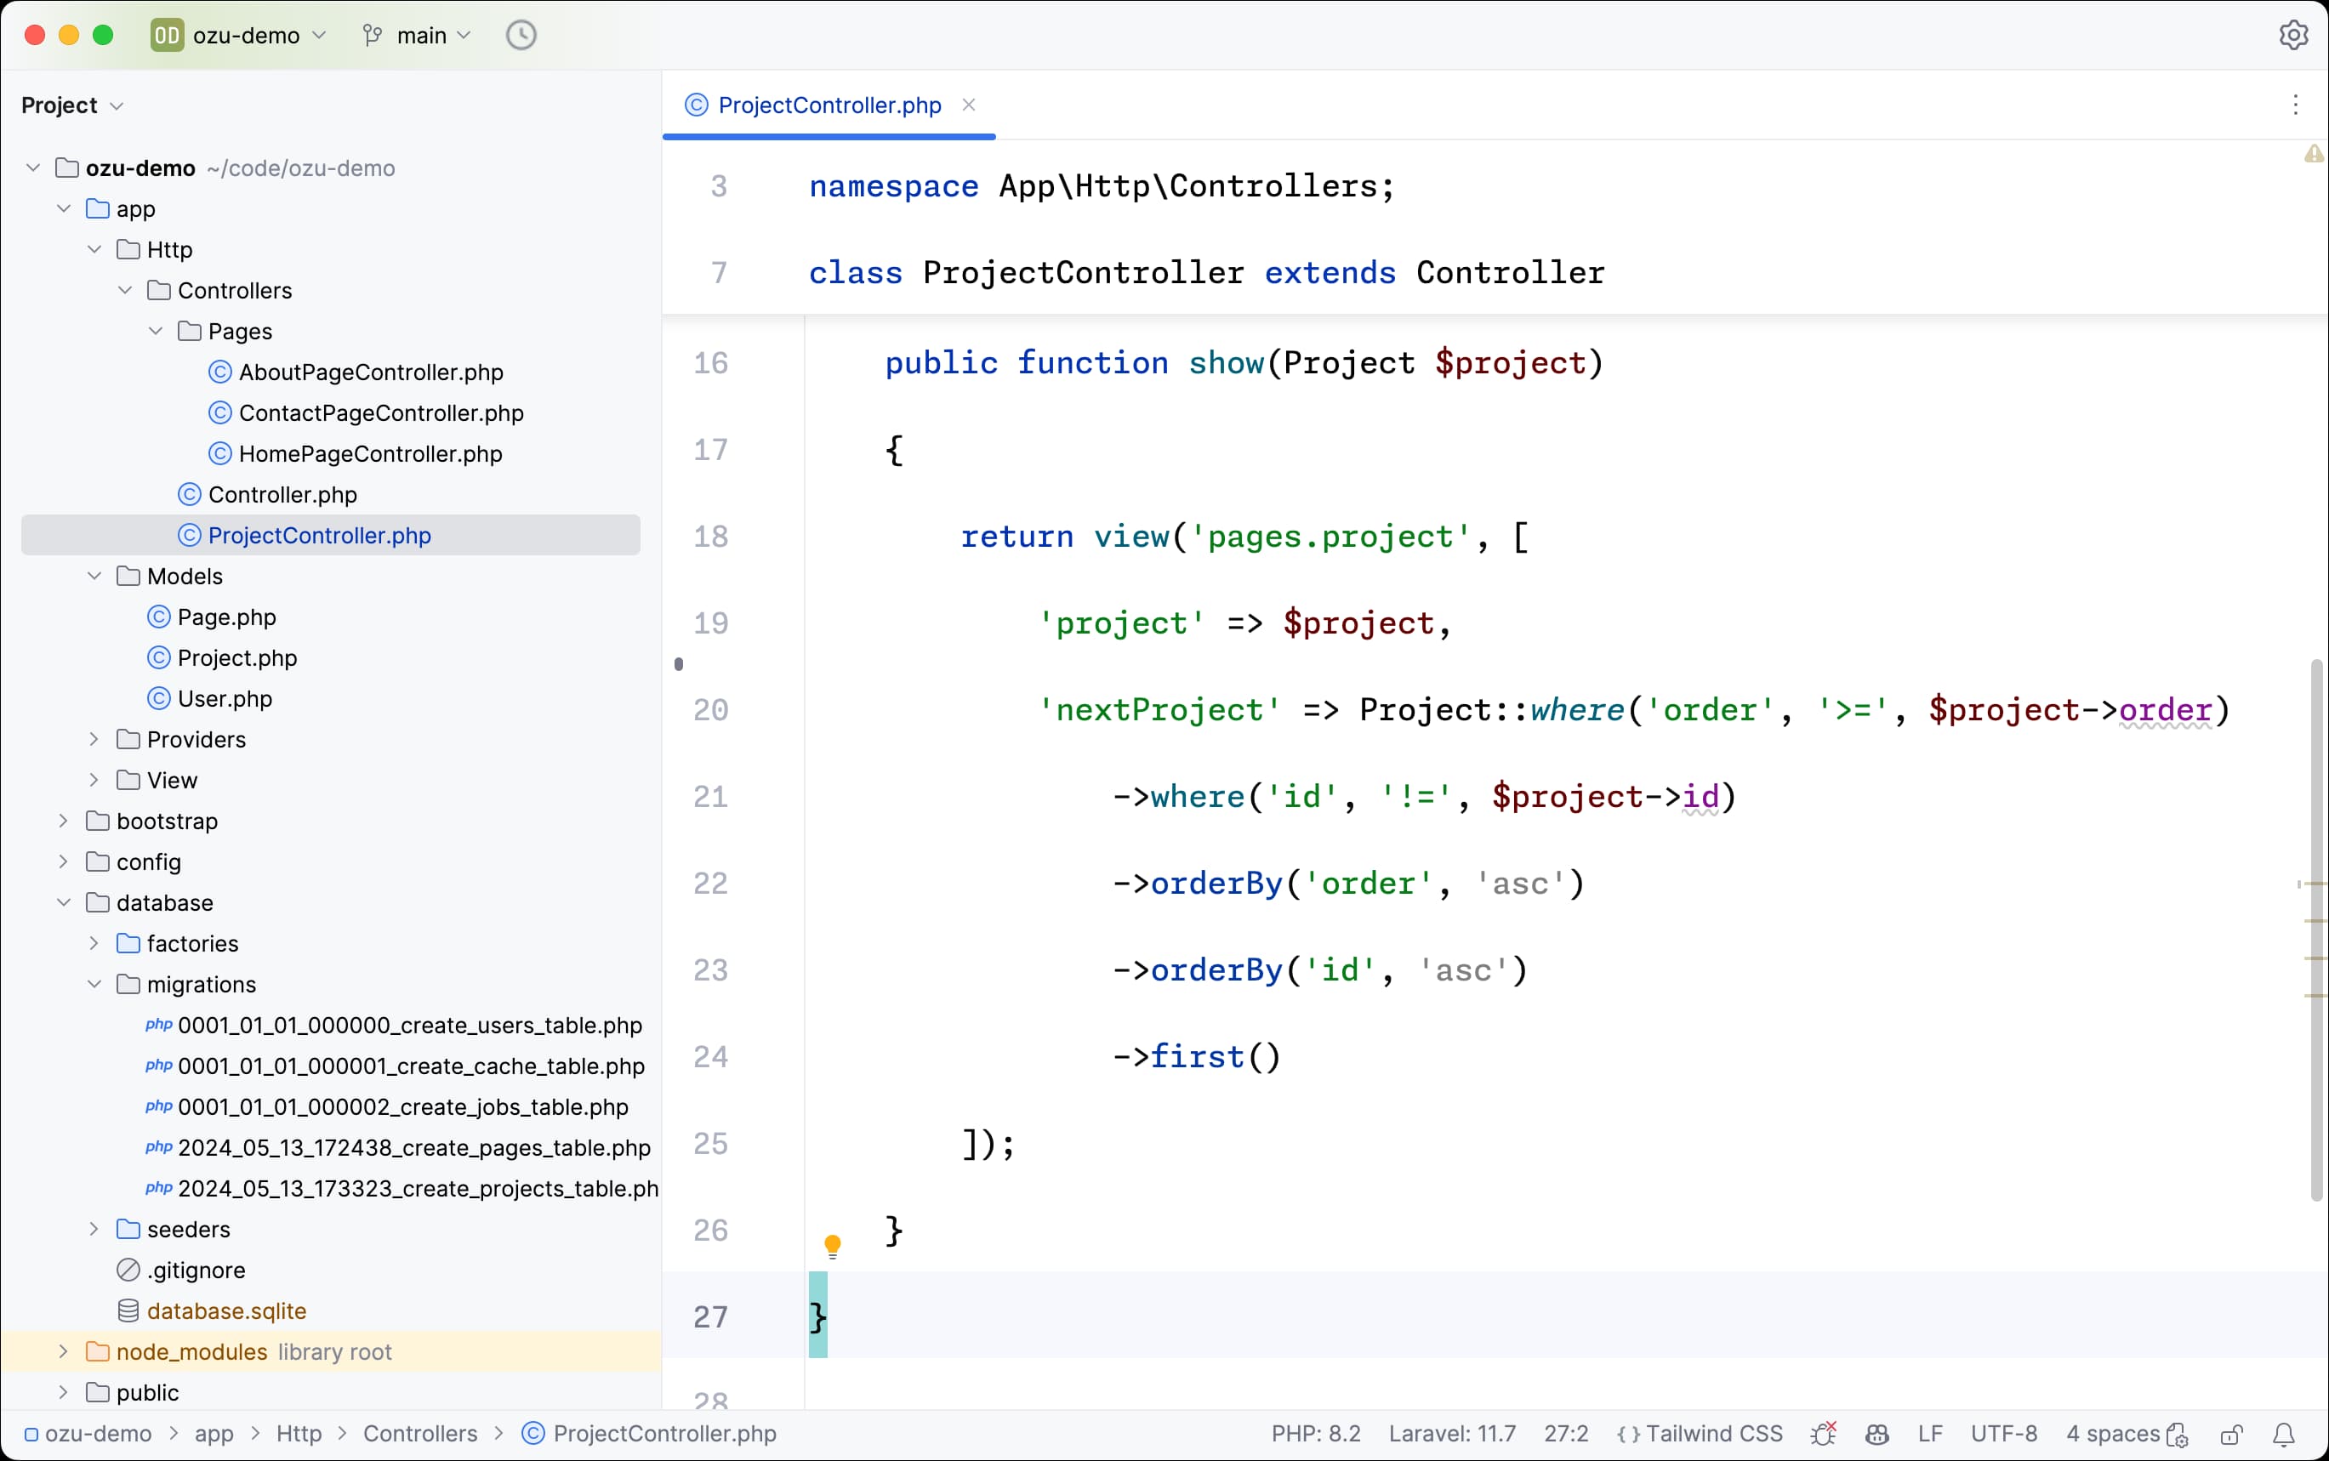
Task: Click the code style settings file icon
Action: pos(2178,1435)
